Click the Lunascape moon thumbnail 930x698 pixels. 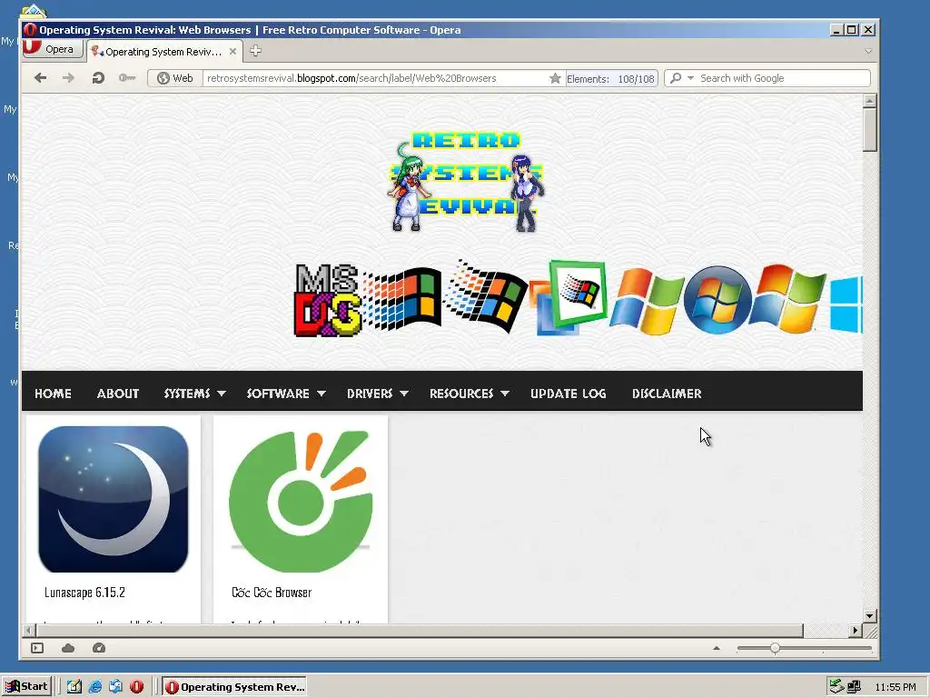pyautogui.click(x=114, y=499)
